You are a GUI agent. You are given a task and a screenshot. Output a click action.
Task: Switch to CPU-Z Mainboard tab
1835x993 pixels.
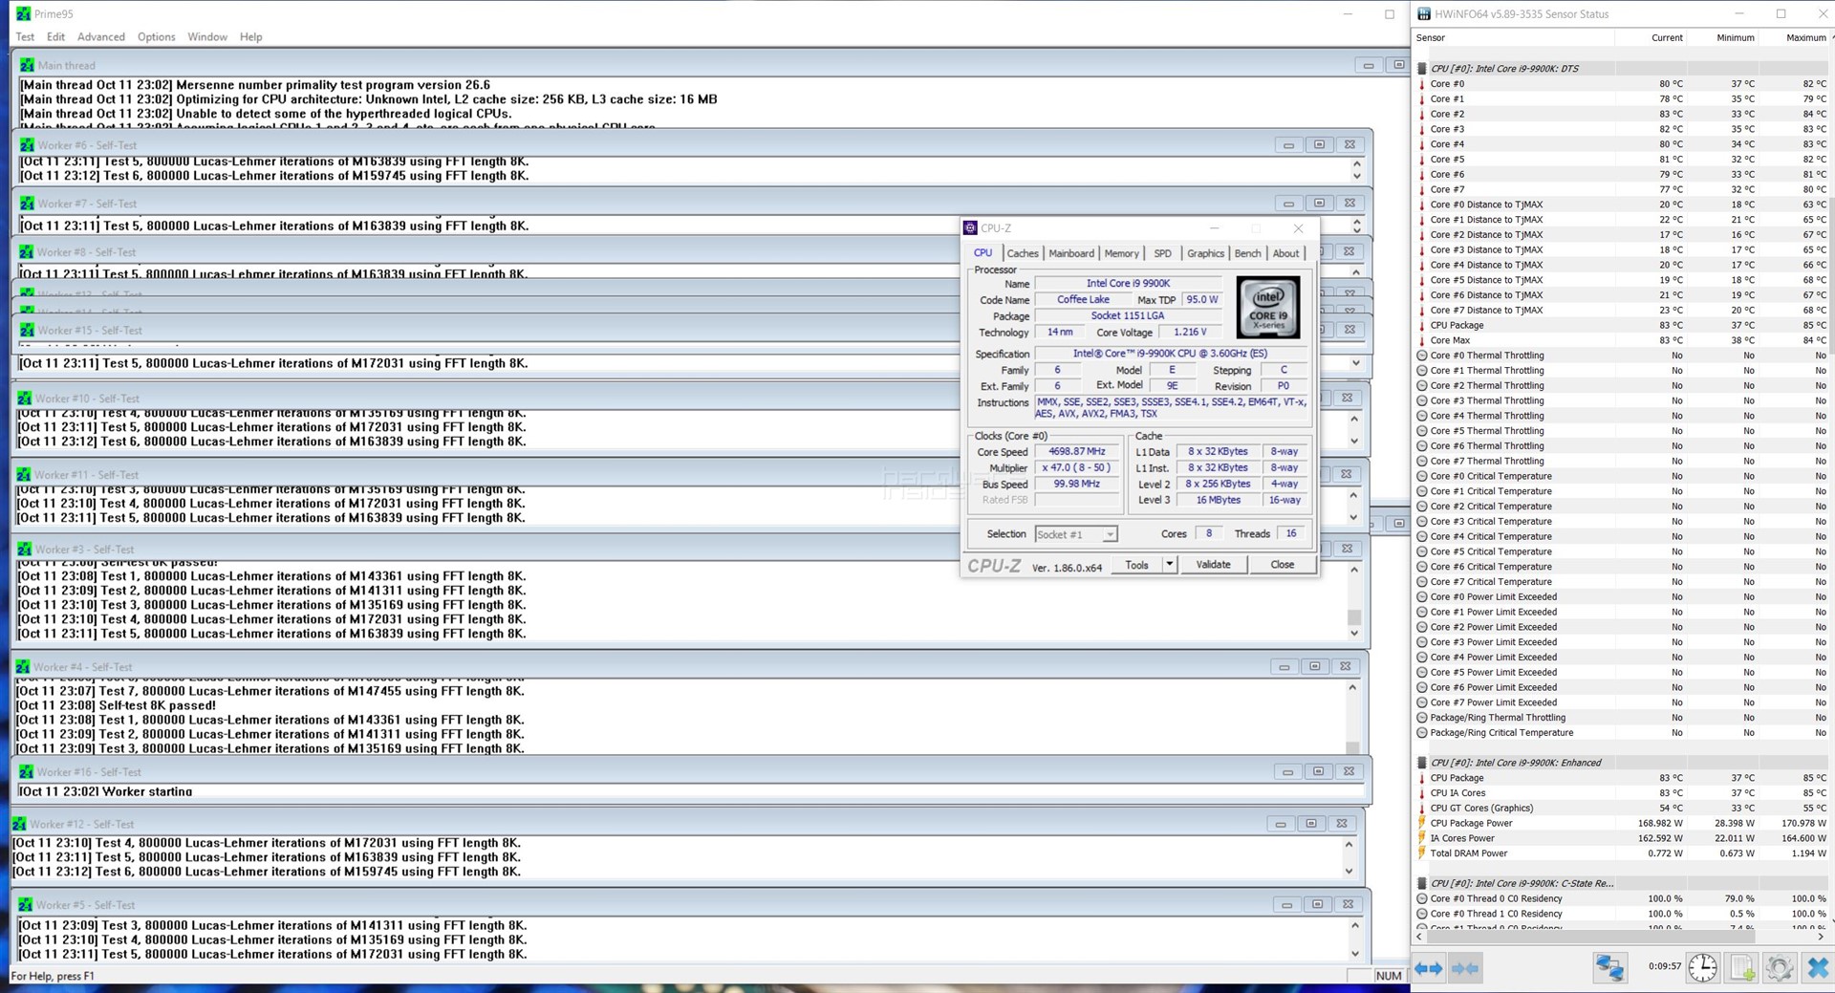pyautogui.click(x=1071, y=253)
